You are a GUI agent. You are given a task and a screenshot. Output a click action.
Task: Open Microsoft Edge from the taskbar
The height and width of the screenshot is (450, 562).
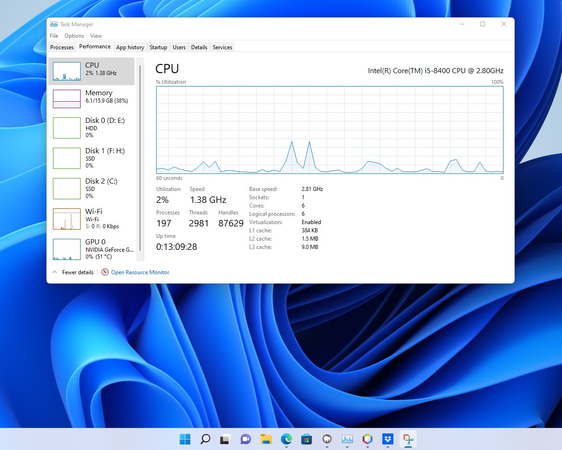(x=286, y=439)
